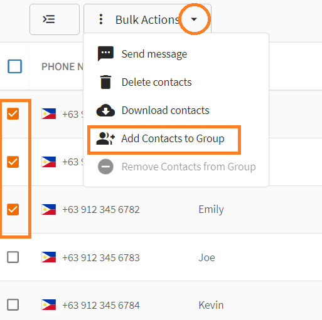
Task: Click phone number +63 912 345 6782
Action: click(x=101, y=210)
